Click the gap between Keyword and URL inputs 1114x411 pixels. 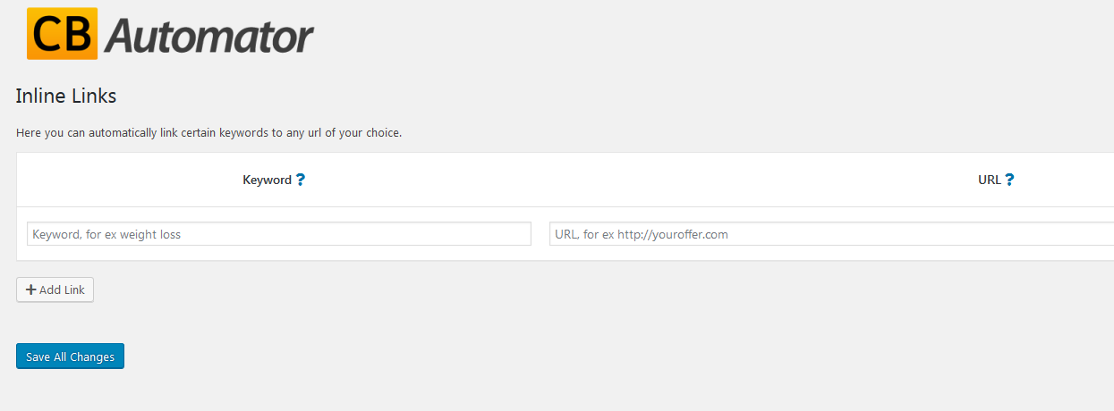[x=540, y=234]
